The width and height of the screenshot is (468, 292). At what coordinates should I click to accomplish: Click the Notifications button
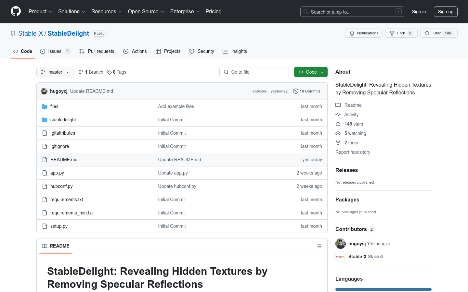tap(364, 33)
